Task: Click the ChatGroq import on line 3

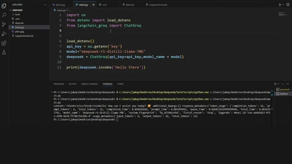Action: point(132,25)
